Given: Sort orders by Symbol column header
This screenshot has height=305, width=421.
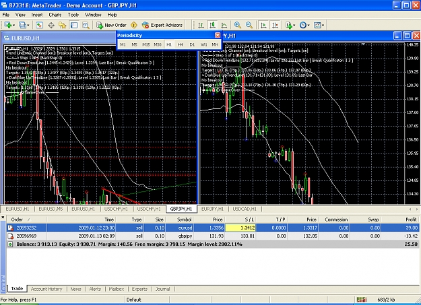Looking at the screenshot, I should point(180,219).
